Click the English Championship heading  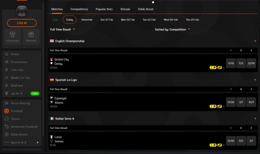pyautogui.click(x=70, y=41)
